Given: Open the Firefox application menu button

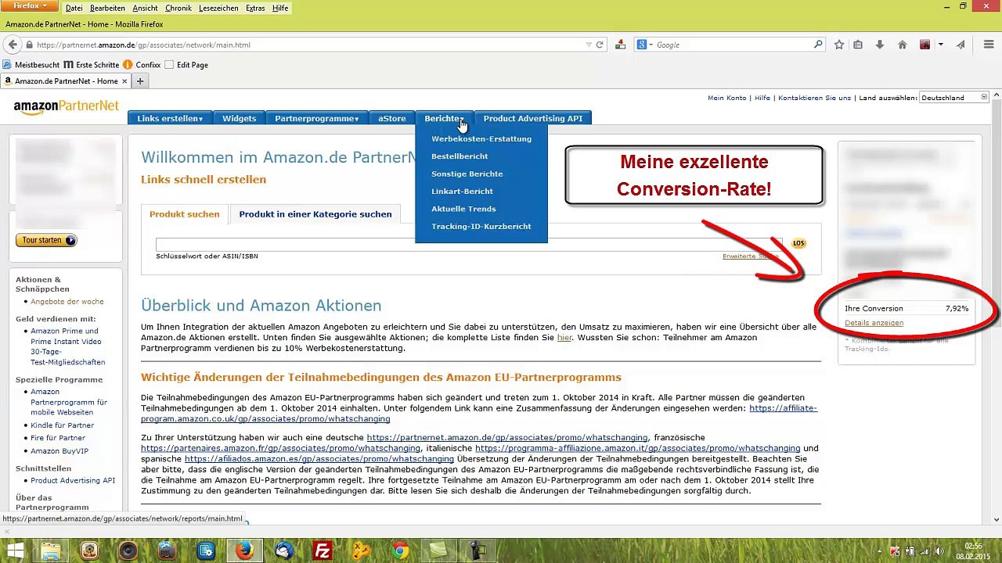Looking at the screenshot, I should point(31,5).
